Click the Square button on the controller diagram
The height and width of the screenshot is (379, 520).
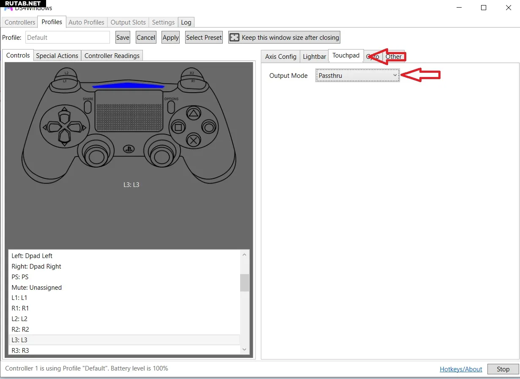pos(178,127)
